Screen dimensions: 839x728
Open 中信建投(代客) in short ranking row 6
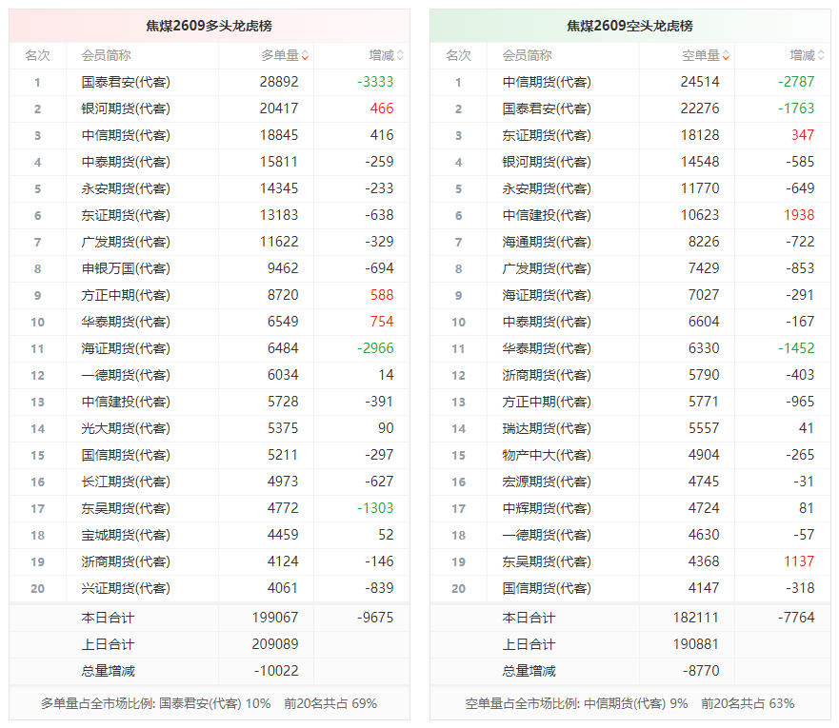coord(547,215)
